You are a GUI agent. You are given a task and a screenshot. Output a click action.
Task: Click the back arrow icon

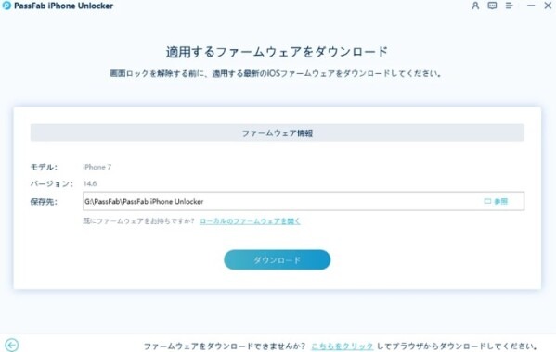click(12, 345)
